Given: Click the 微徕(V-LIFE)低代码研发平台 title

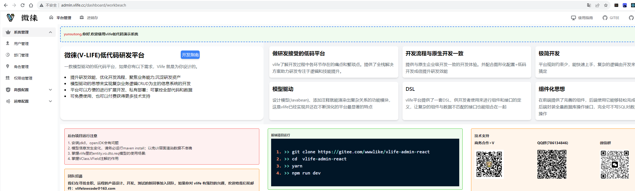Looking at the screenshot, I should (x=104, y=55).
